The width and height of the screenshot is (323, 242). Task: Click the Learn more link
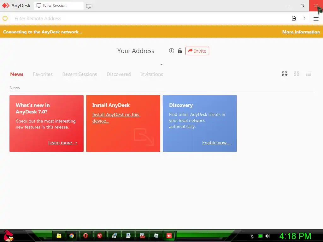(63, 143)
